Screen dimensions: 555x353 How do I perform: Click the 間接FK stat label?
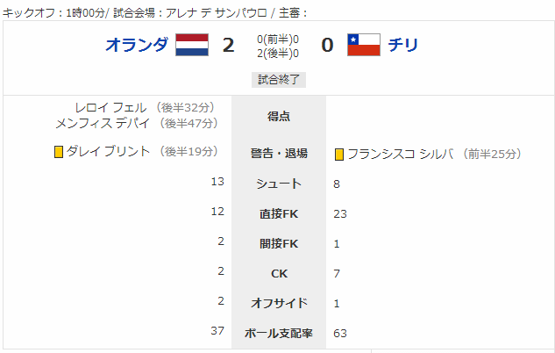279,243
